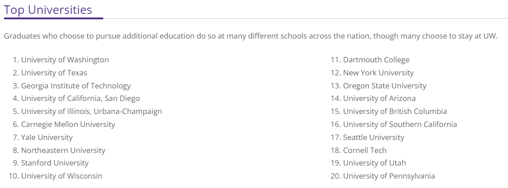Select Yale University in list

[x=47, y=137]
